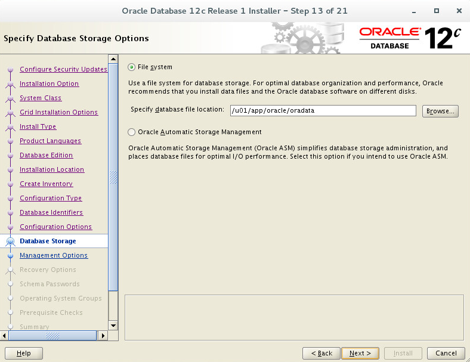
Task: Open Database Edition step
Action: [46, 155]
